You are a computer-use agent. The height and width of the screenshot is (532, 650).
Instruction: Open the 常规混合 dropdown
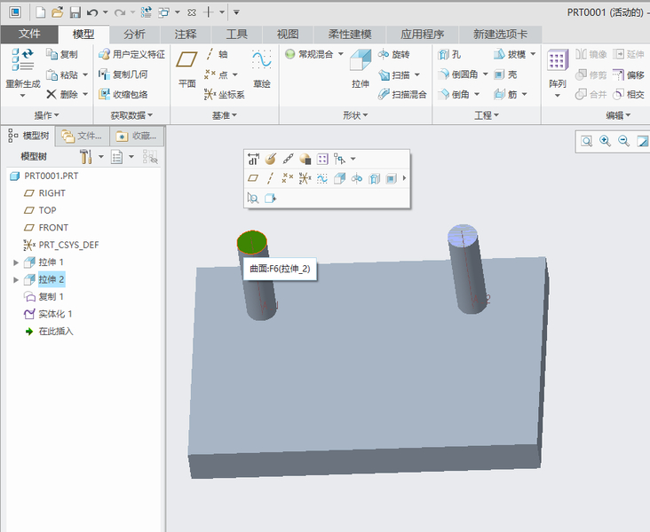click(340, 54)
